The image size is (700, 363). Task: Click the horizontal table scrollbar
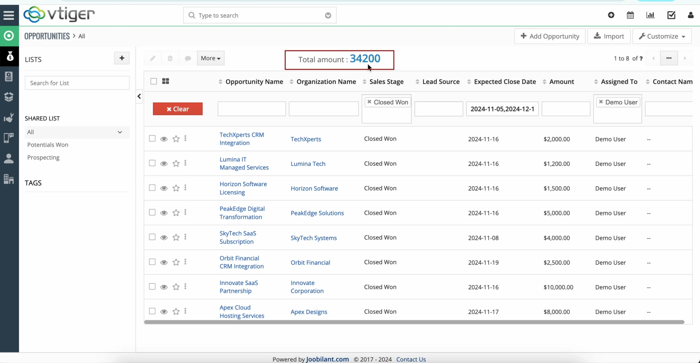[x=414, y=322]
